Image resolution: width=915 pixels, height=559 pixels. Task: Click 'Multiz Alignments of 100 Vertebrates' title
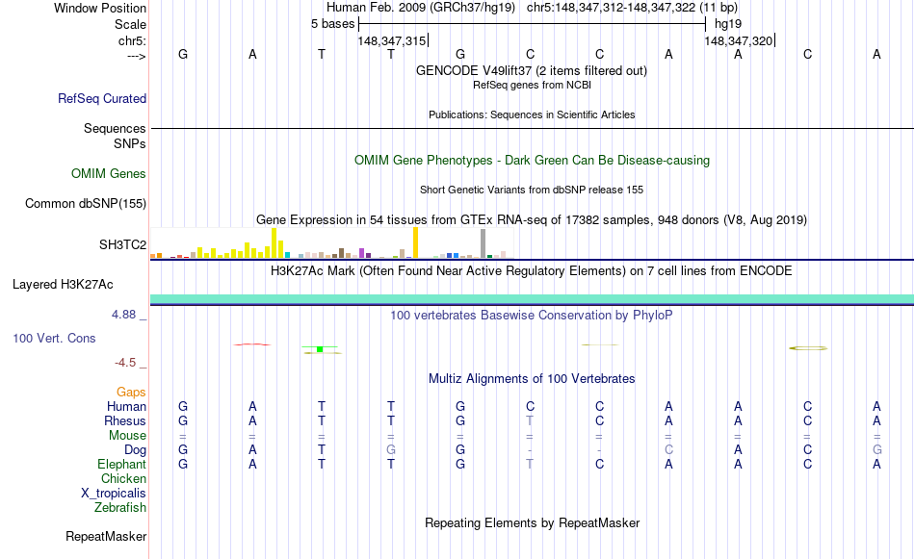click(532, 379)
